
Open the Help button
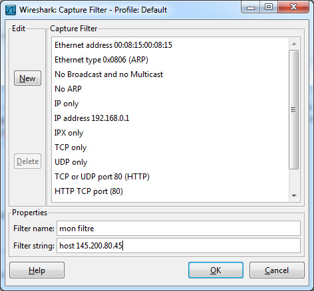[x=37, y=270]
